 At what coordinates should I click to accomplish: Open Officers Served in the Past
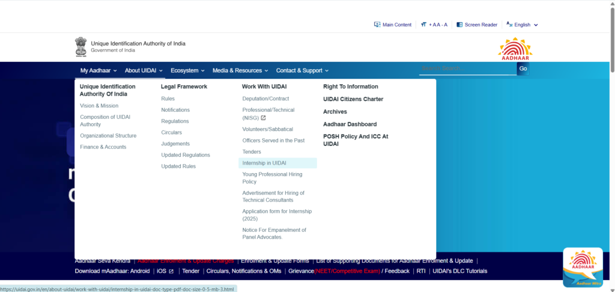coord(273,141)
